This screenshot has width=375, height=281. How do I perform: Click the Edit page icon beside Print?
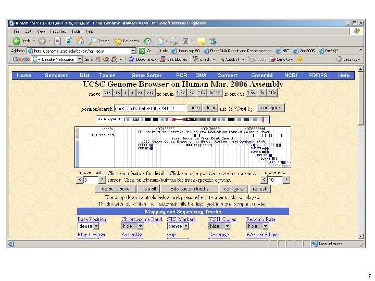click(185, 41)
